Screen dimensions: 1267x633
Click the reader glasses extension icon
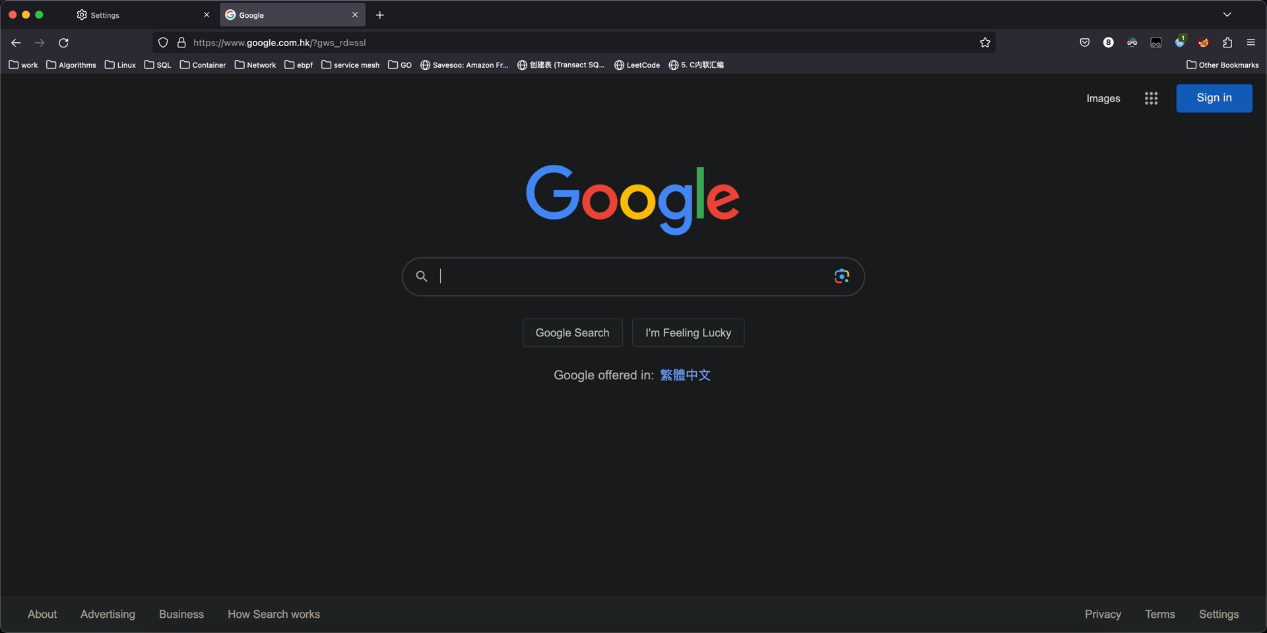(x=1156, y=42)
